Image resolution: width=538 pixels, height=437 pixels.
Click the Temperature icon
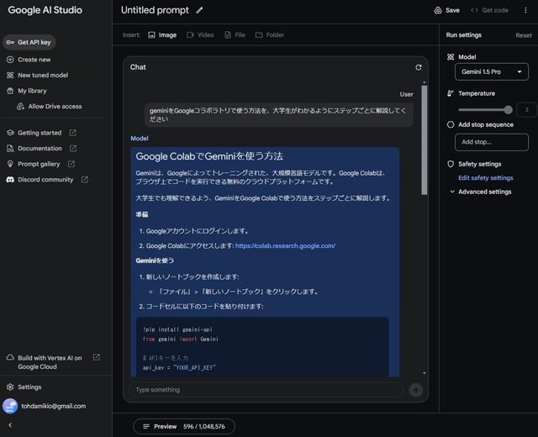[451, 93]
